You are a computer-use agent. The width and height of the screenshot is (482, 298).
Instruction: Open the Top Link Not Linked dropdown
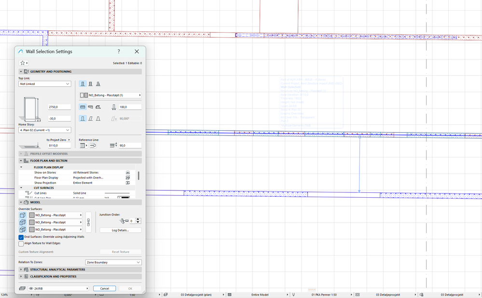coord(45,84)
